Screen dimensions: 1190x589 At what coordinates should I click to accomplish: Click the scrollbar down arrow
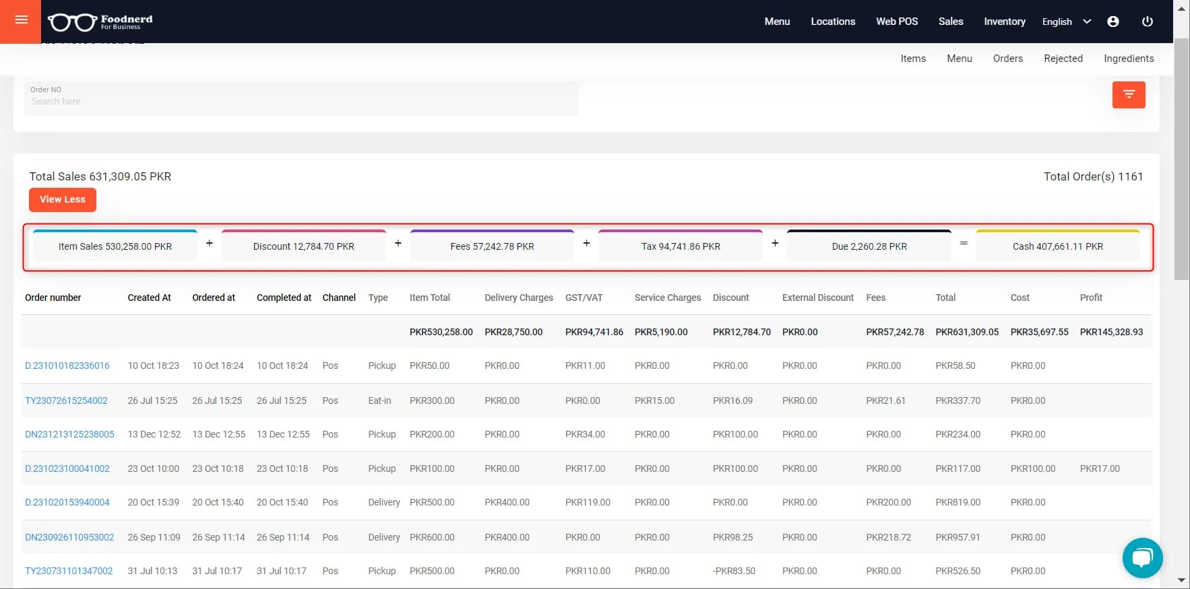1181,580
